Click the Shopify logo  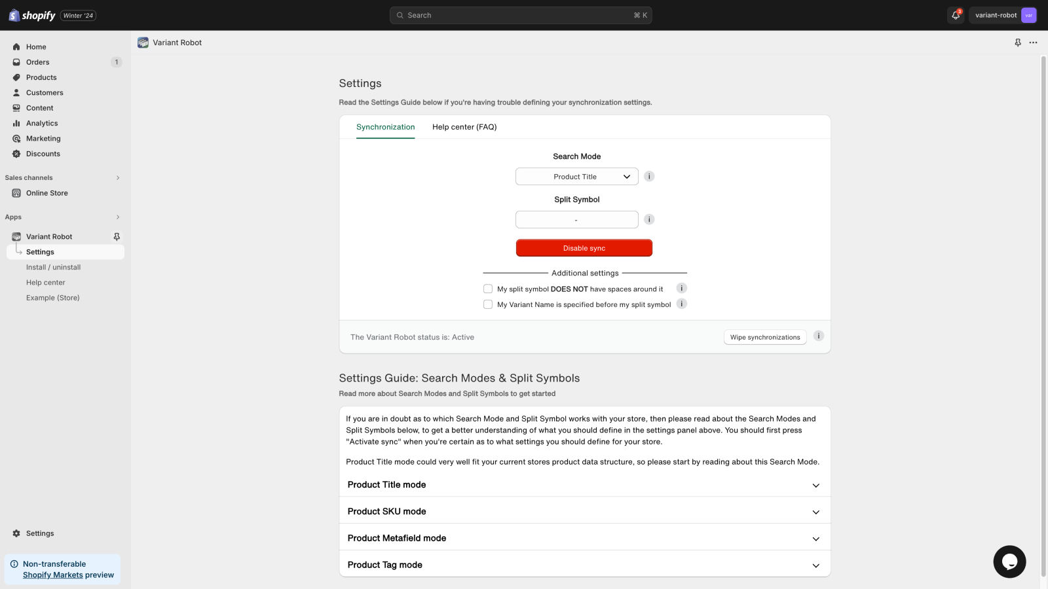32,15
